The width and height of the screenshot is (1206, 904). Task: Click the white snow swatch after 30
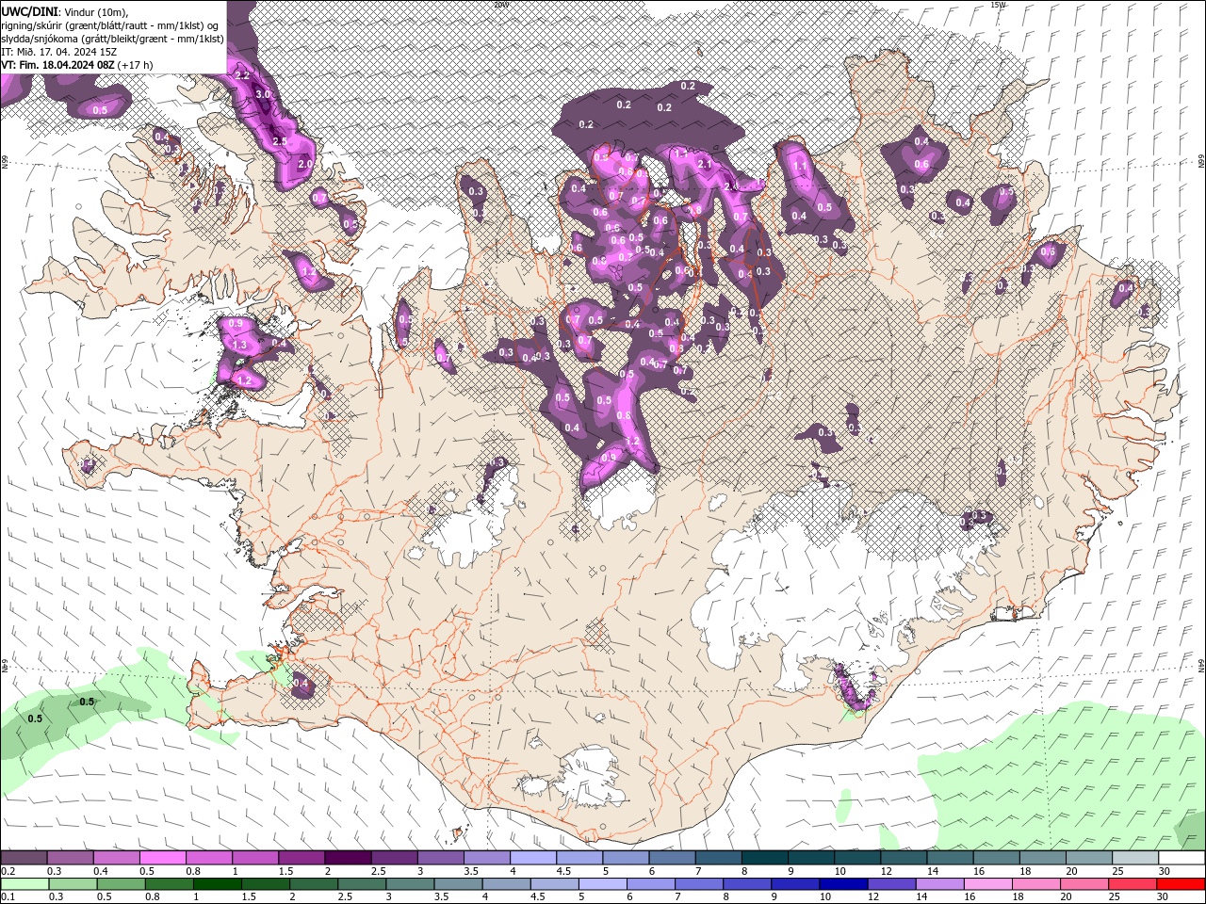pyautogui.click(x=1182, y=858)
